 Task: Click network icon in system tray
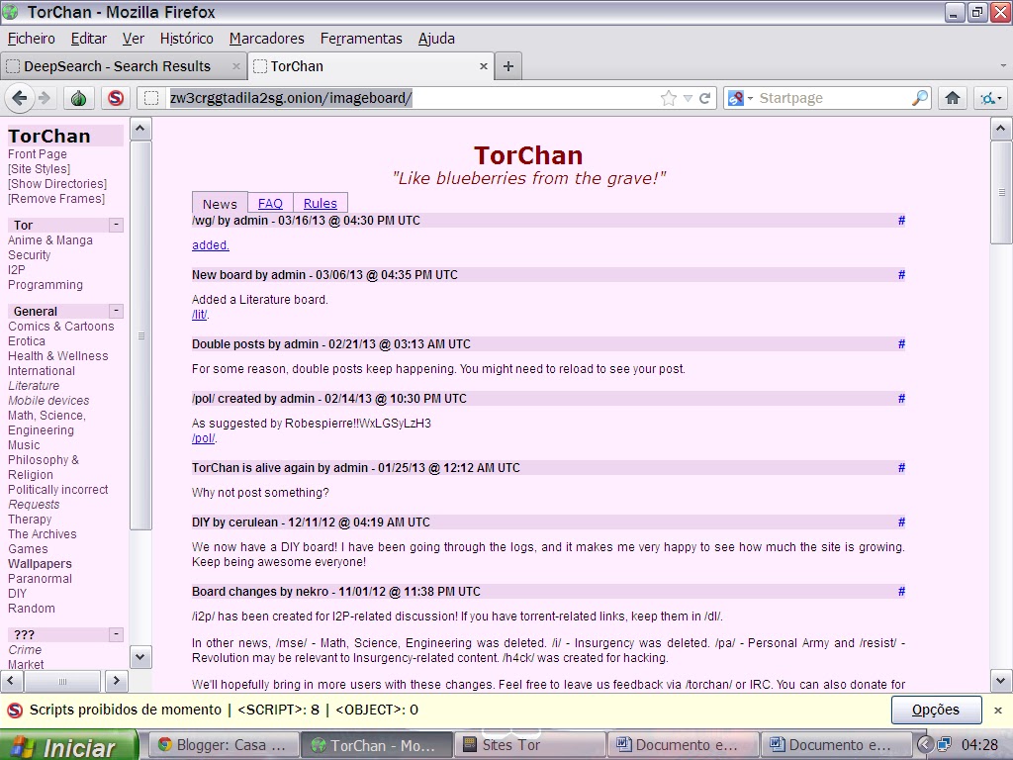click(x=945, y=745)
